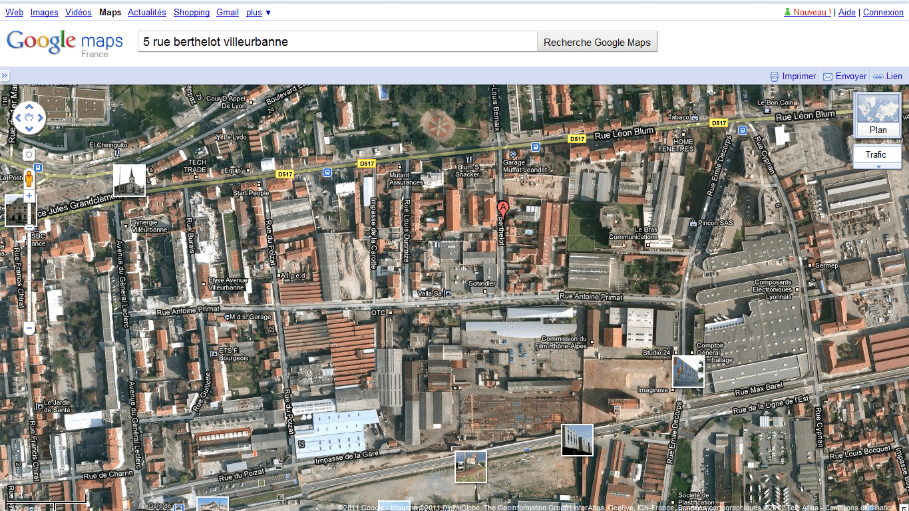
Task: Pan the map up with the top arrow
Action: 29,107
